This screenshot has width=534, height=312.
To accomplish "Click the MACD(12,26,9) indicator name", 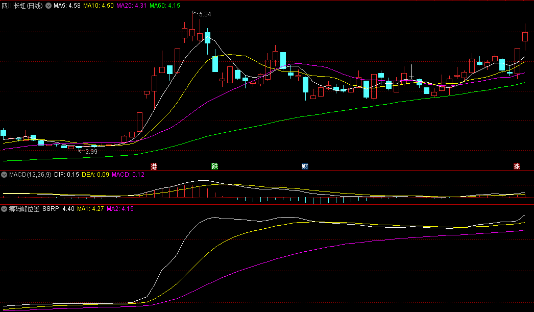I will [x=30, y=175].
